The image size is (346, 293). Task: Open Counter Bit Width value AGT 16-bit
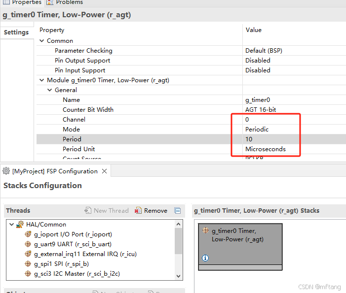point(261,109)
